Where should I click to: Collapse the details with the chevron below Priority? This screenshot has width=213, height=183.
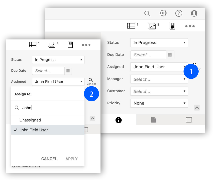197,107
